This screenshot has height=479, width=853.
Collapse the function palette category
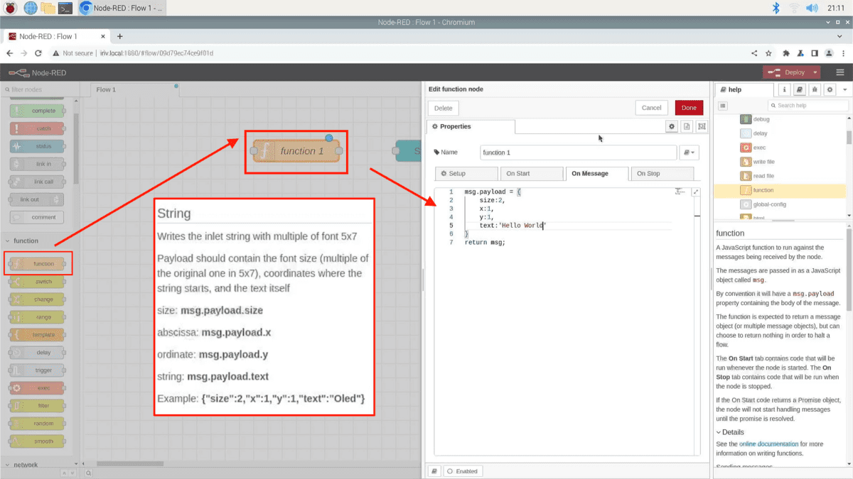(26, 241)
